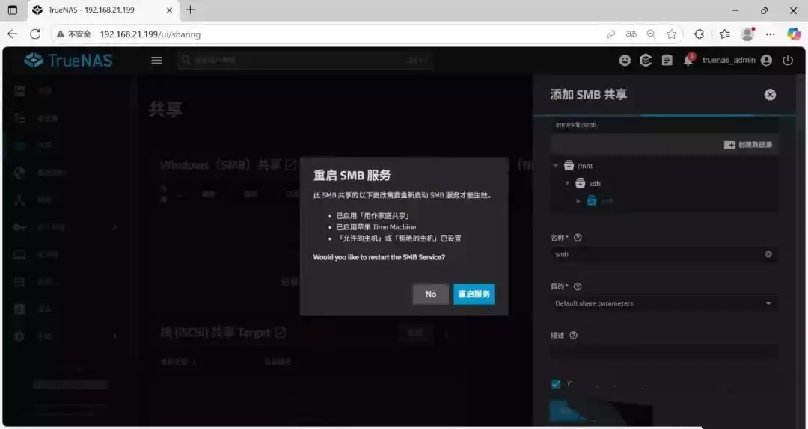
Task: Click the 描述 input field
Action: pos(664,352)
